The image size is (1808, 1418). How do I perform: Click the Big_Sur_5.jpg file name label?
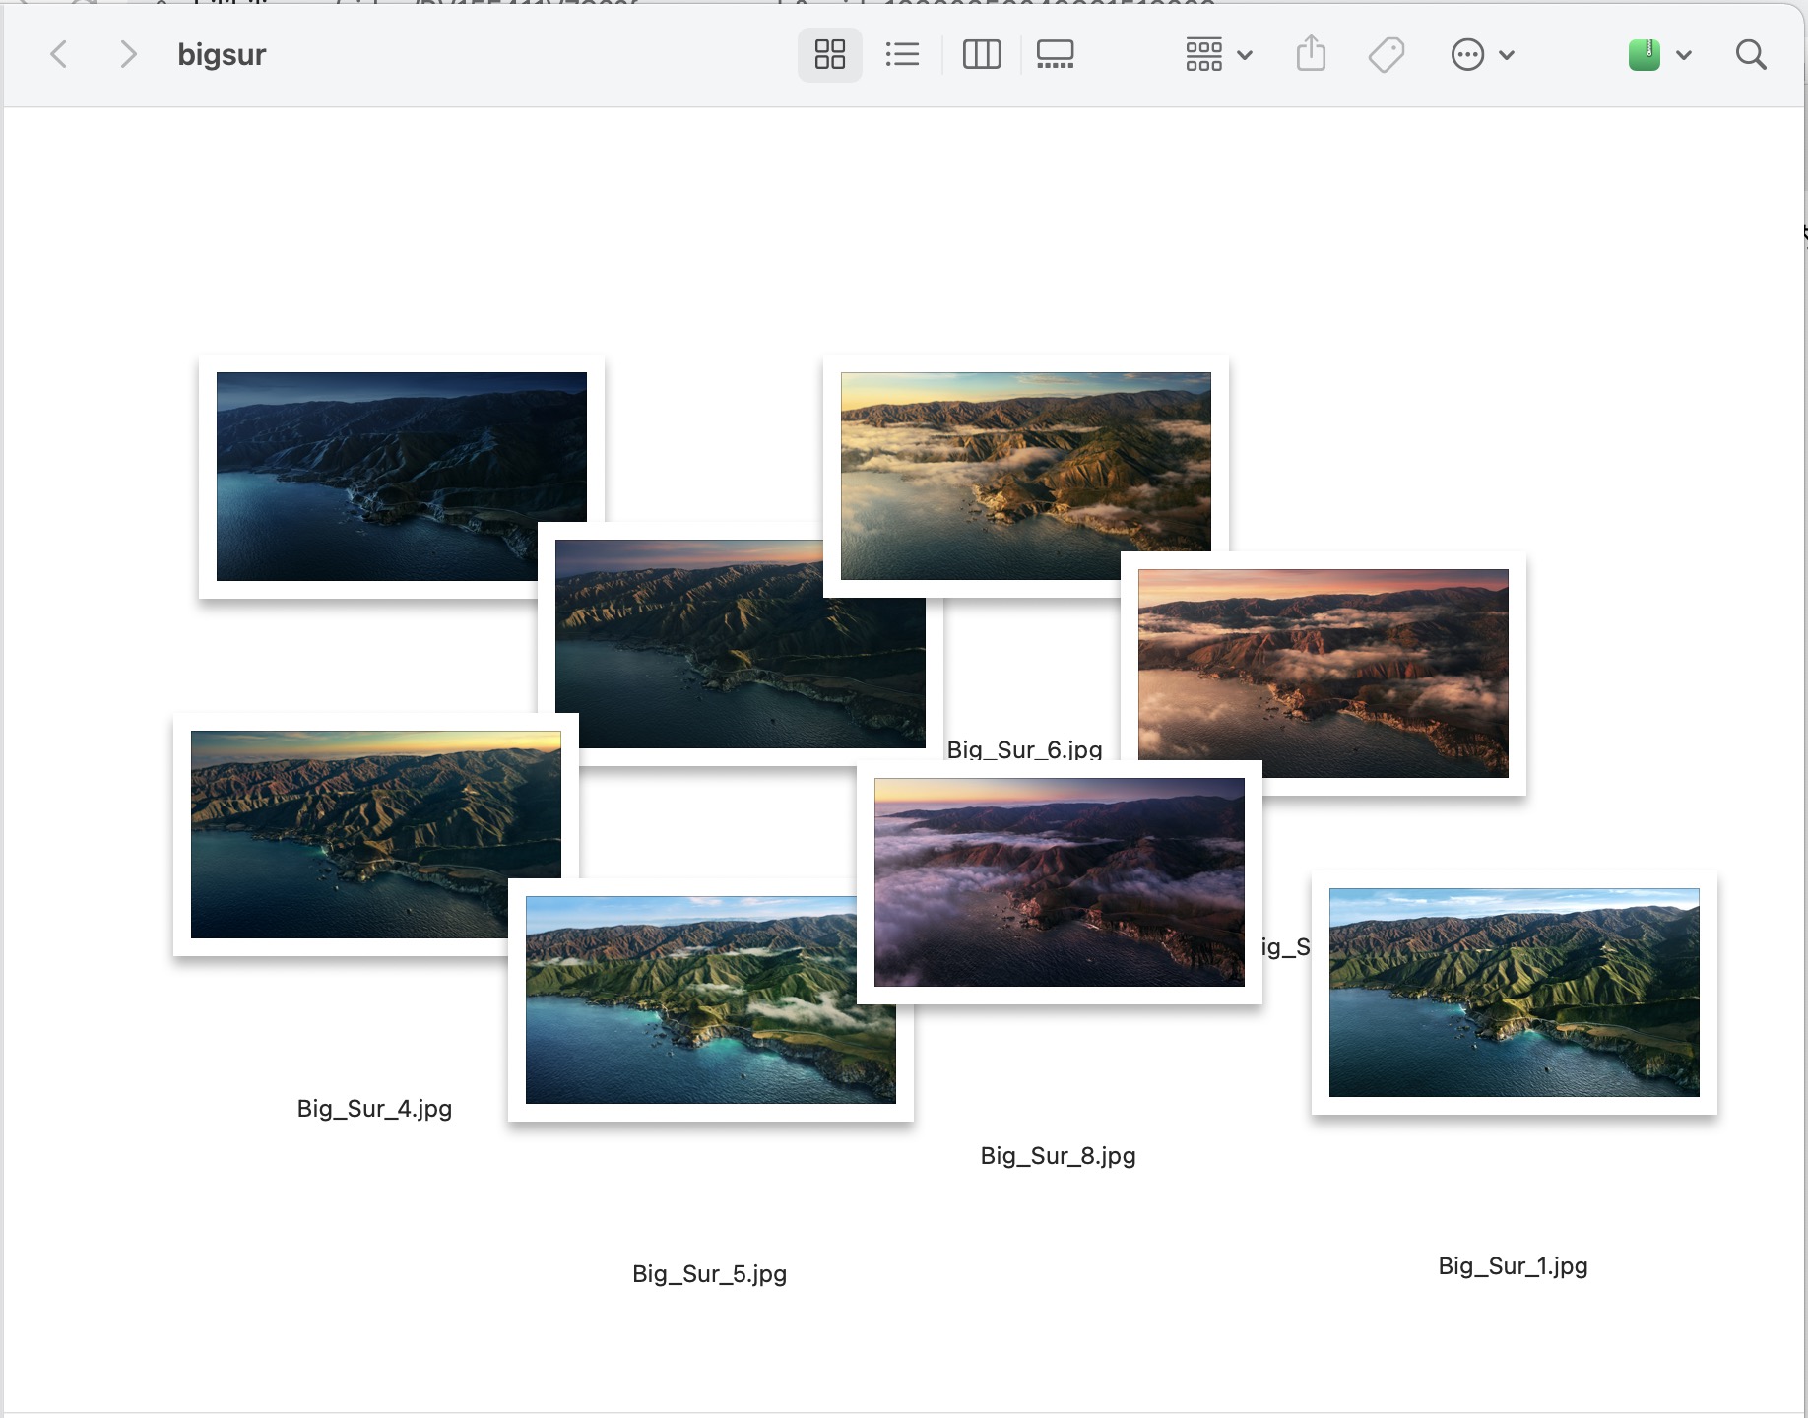pyautogui.click(x=710, y=1274)
